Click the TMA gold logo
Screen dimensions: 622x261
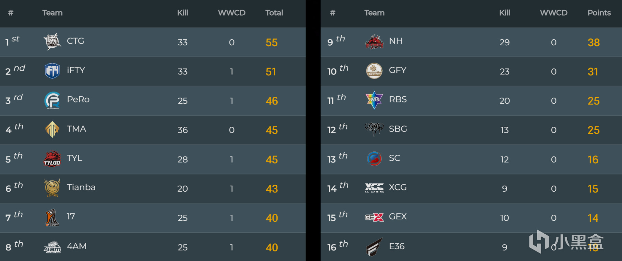pyautogui.click(x=52, y=129)
